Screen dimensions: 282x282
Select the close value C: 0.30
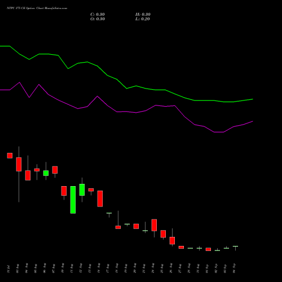coord(98,15)
